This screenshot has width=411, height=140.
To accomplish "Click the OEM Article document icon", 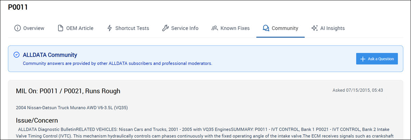I will 61,28.
